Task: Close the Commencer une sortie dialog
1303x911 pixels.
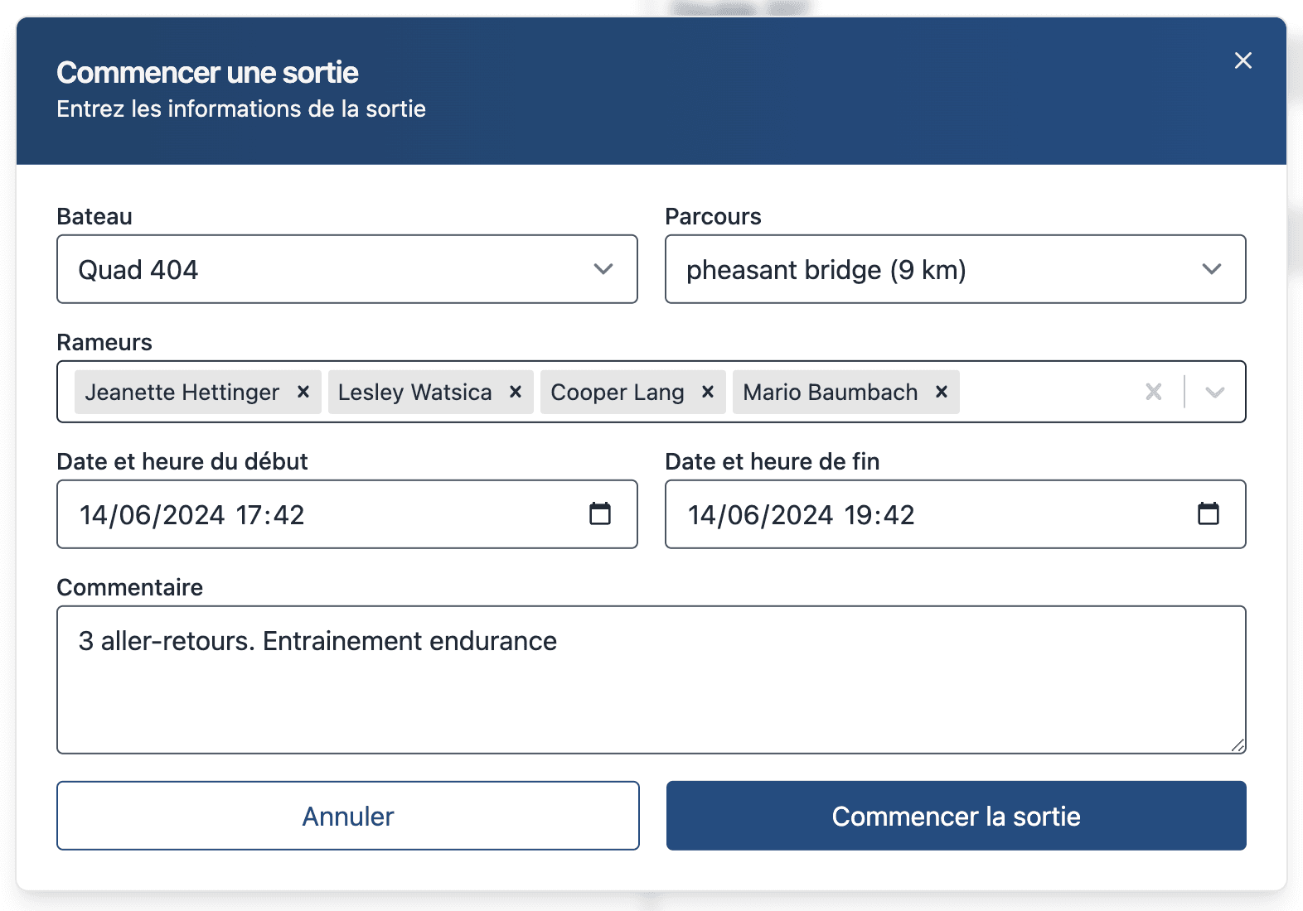Action: pos(1242,60)
